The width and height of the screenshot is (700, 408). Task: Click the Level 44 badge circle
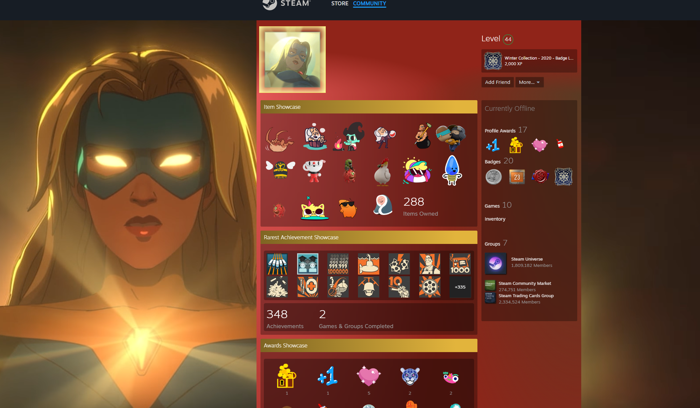pos(508,39)
